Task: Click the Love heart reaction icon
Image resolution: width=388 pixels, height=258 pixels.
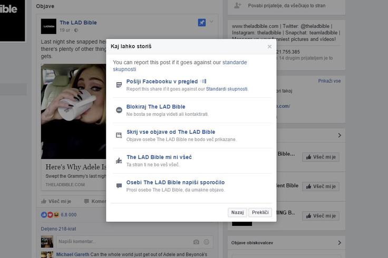Action: point(50,215)
